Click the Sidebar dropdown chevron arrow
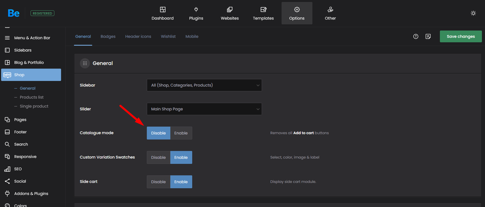Screen dimensions: 485x207 [x=258, y=85]
